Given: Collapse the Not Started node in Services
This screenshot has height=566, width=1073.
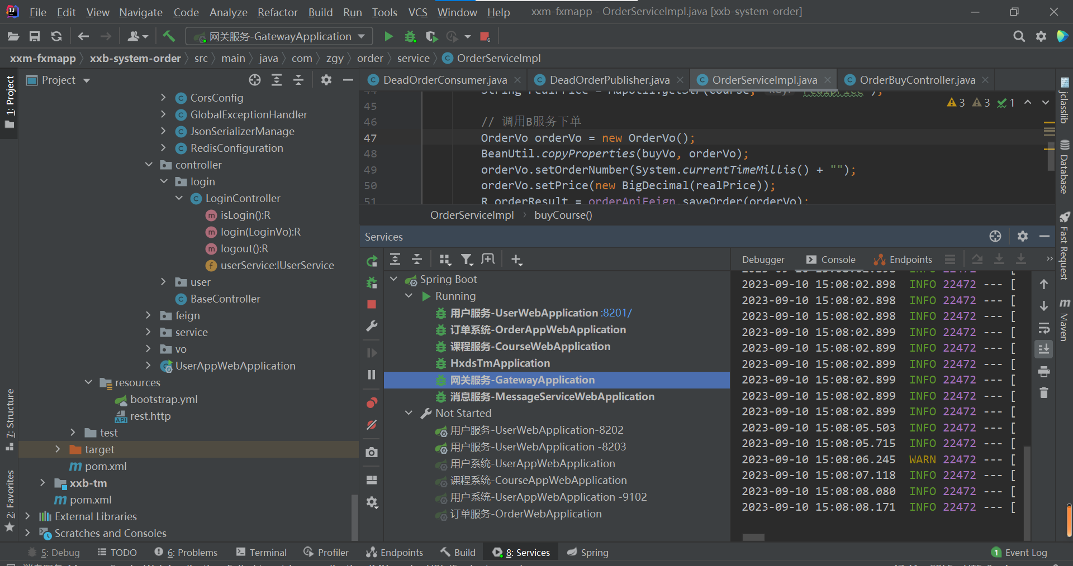Looking at the screenshot, I should coord(409,413).
